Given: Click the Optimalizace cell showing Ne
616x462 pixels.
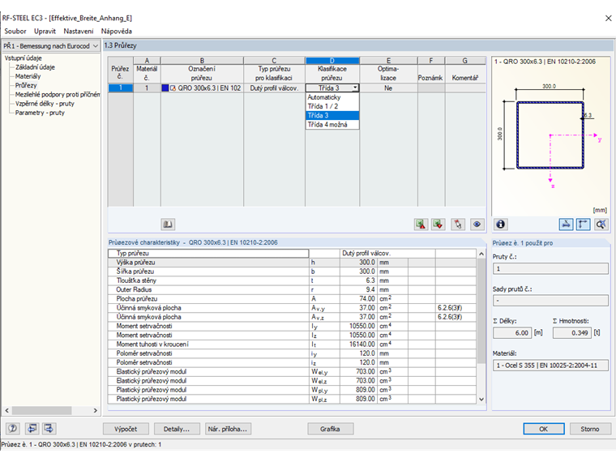Looking at the screenshot, I should pos(388,88).
